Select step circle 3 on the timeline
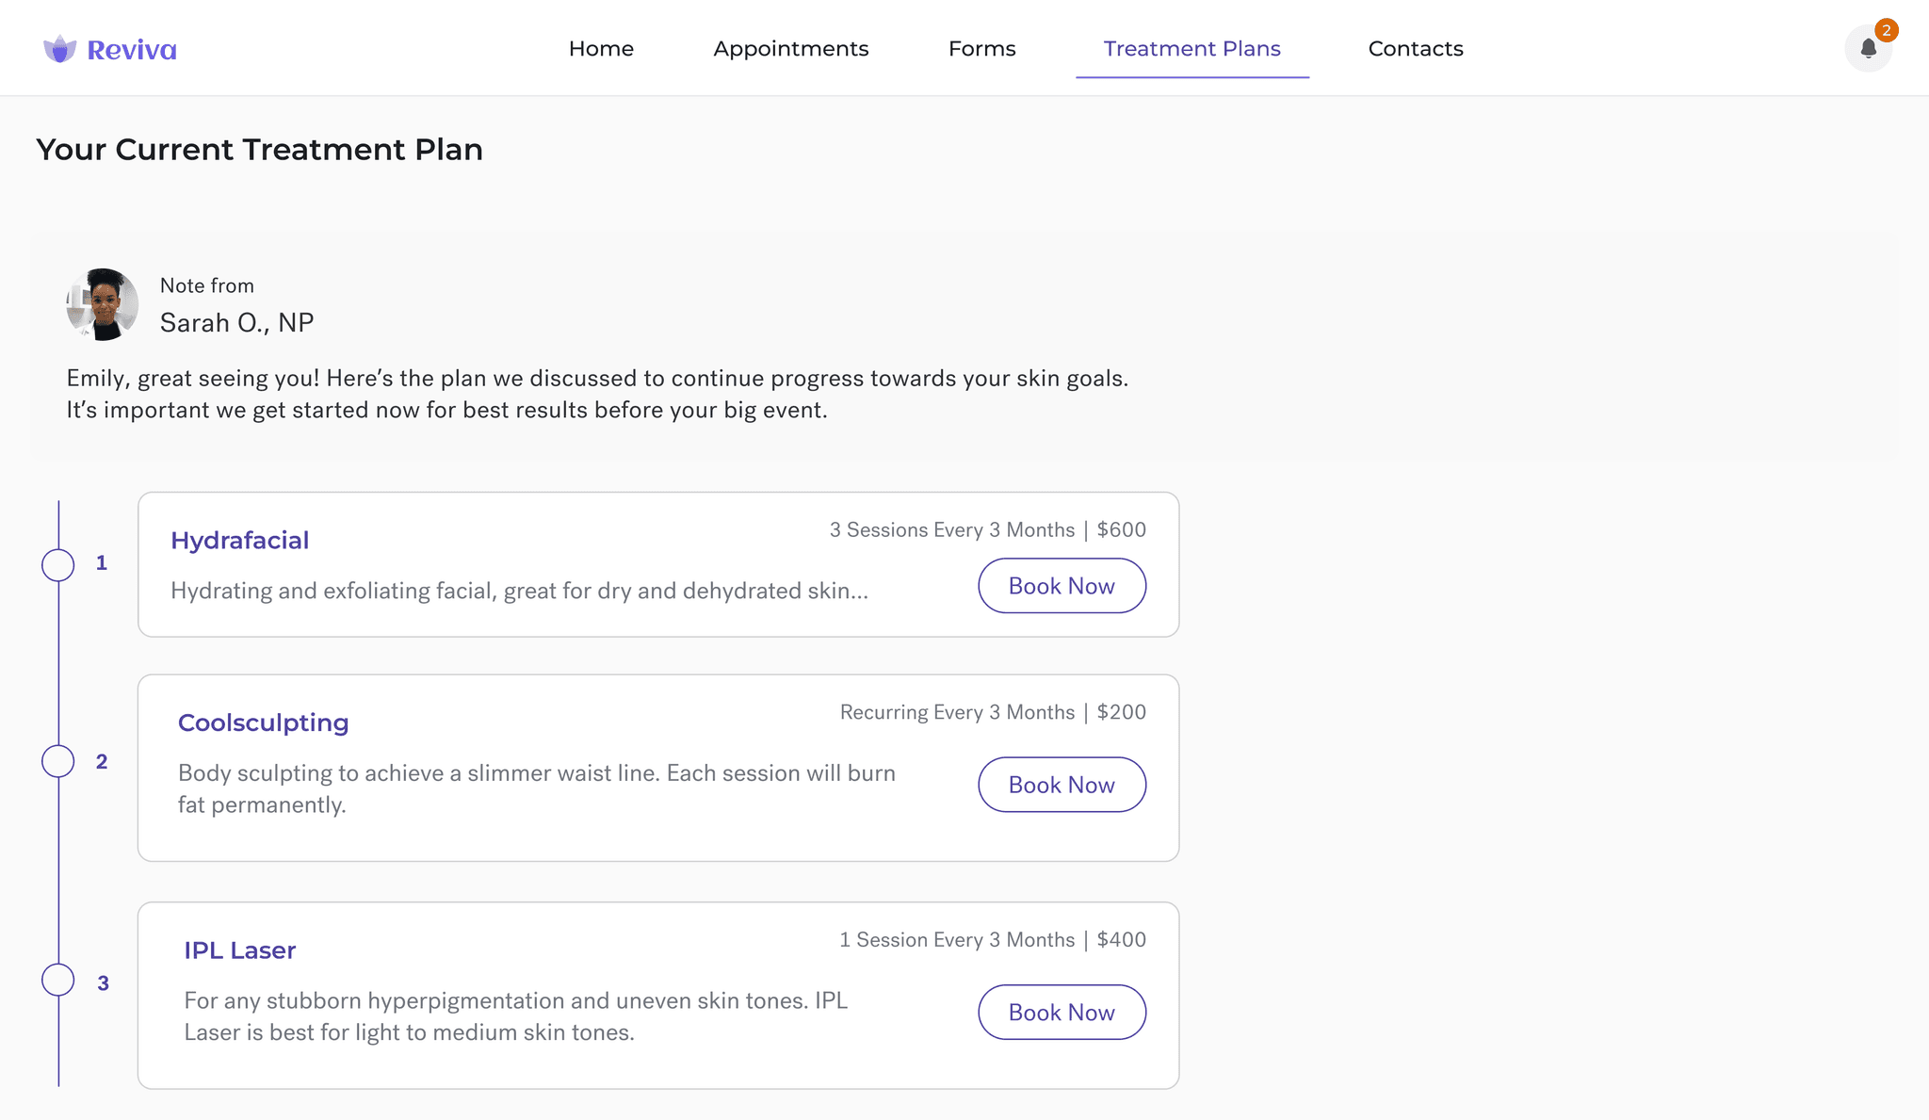 click(x=57, y=980)
